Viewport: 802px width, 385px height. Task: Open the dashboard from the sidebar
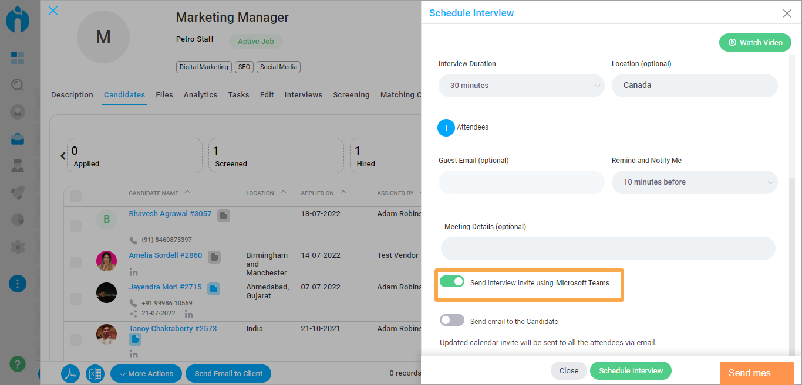tap(17, 58)
